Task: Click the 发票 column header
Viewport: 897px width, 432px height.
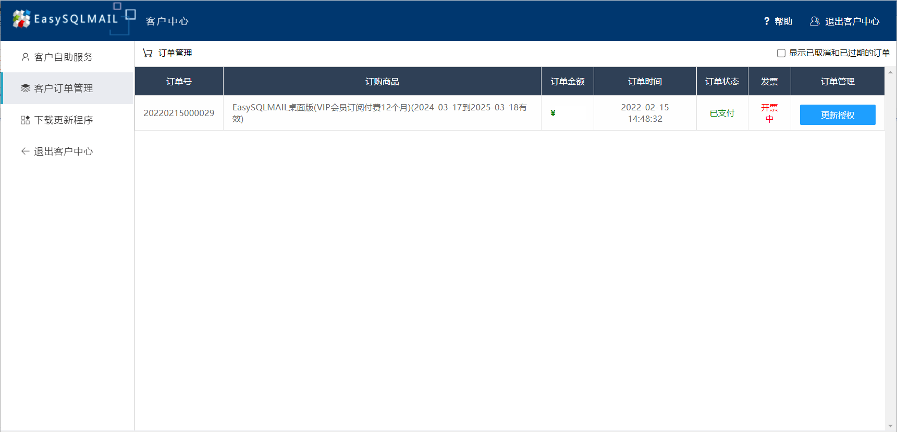Action: (769, 81)
